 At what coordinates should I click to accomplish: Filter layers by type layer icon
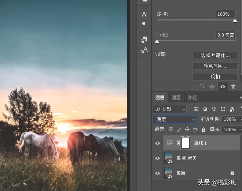[x=214, y=109]
